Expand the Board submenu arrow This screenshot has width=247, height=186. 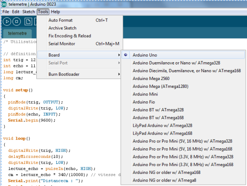coord(119,55)
